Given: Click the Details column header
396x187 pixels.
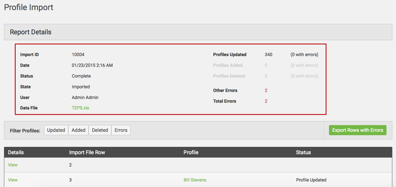Looking at the screenshot, I should pos(16,152).
